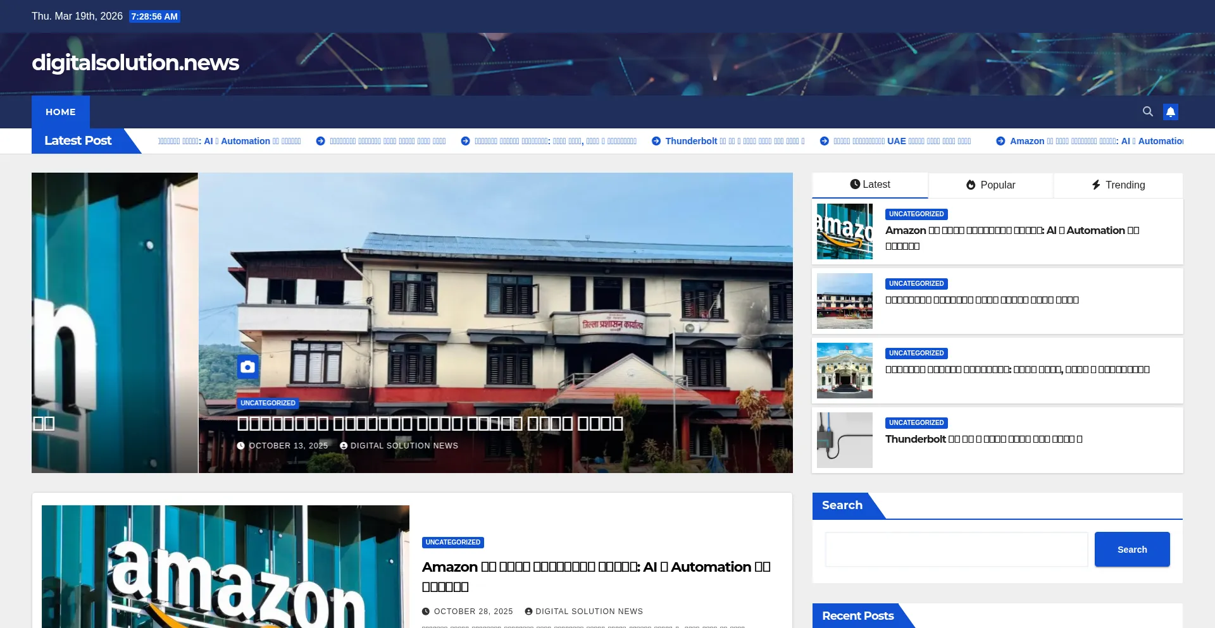Click the Thunderbolt headline in ticker
The width and height of the screenshot is (1215, 628).
(735, 141)
